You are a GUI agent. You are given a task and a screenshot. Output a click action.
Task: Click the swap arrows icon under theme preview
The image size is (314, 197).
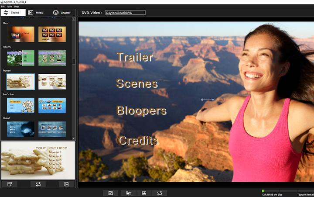[38, 184]
